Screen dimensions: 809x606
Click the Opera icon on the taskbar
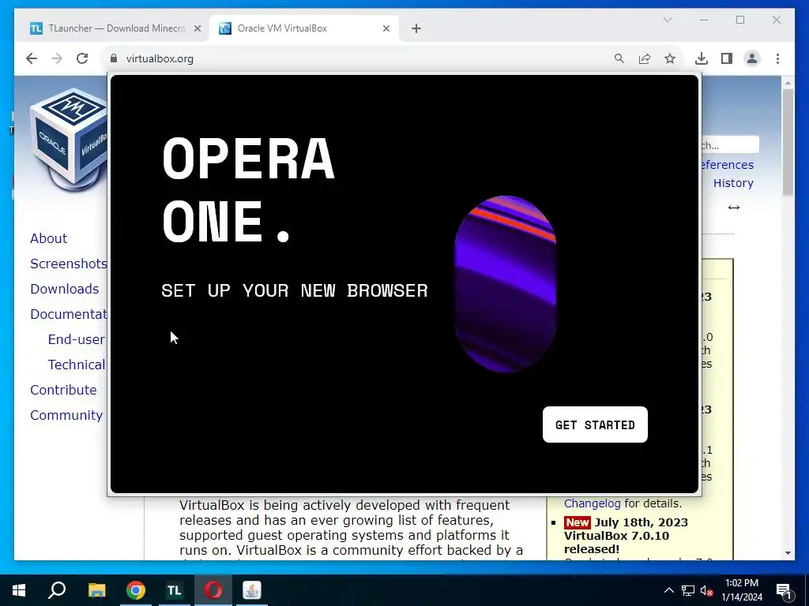tap(213, 590)
